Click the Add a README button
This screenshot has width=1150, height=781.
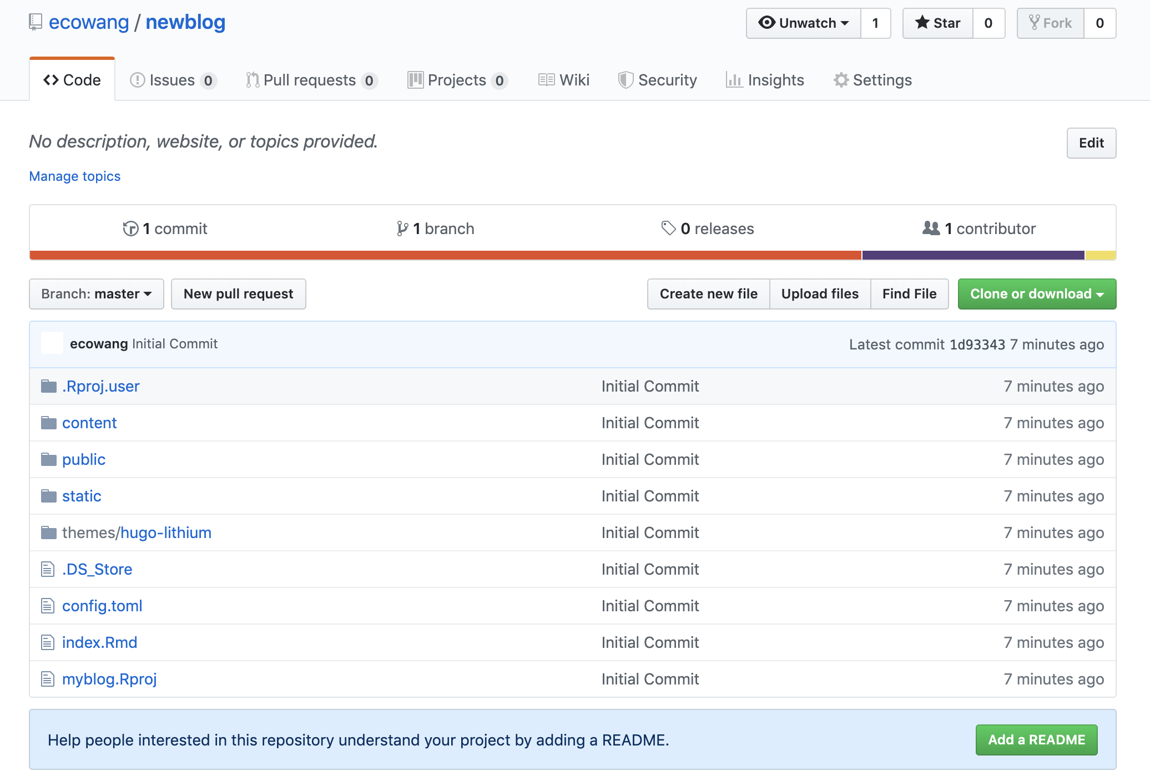1037,740
